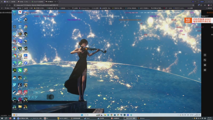Click the second icon on right sidebar
The image size is (213, 120).
tap(205, 60)
